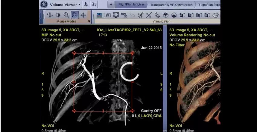Choose the paging scroll mouse mode

click(50, 15)
